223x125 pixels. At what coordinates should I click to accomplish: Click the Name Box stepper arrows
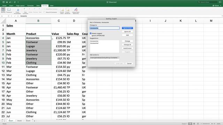tap(8, 16)
